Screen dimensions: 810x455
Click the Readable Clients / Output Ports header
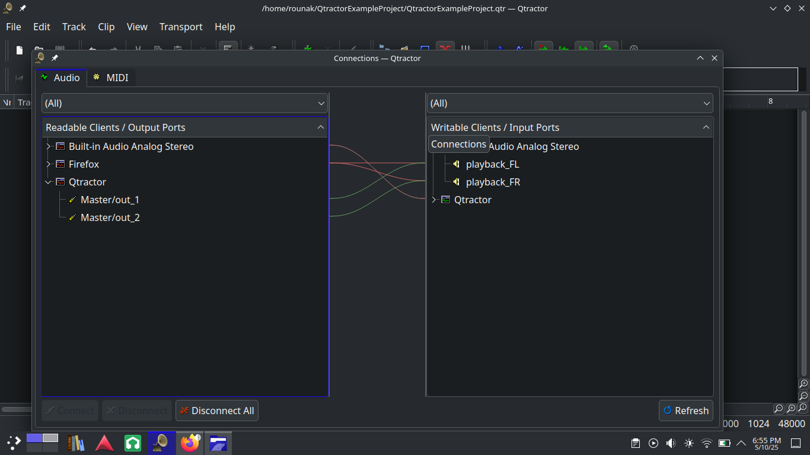point(184,127)
